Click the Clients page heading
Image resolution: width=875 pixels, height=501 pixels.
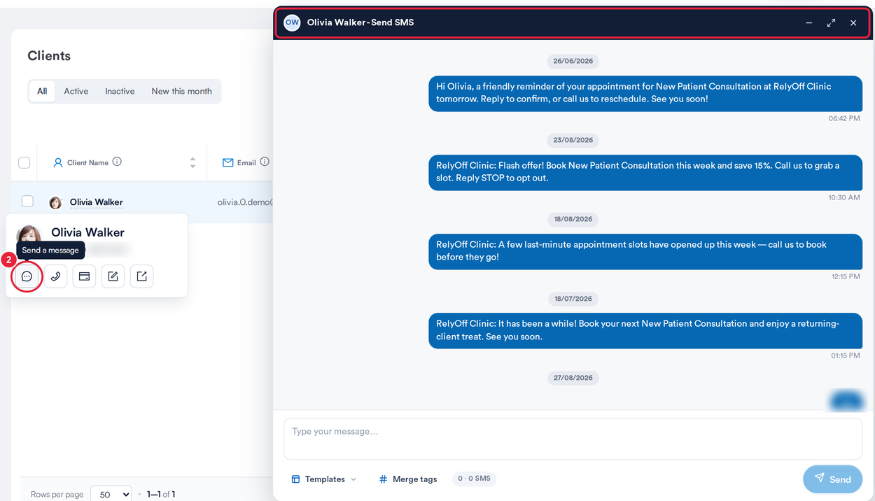click(x=49, y=56)
